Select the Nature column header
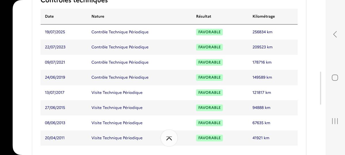Viewport: 345px width, 155px height. 98,16
